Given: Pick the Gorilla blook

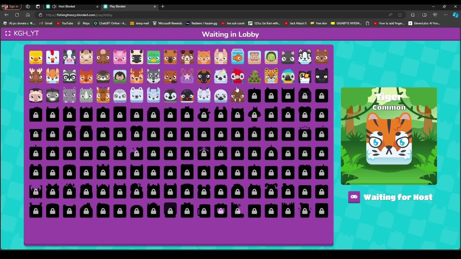Looking at the screenshot, I should pos(53,96).
